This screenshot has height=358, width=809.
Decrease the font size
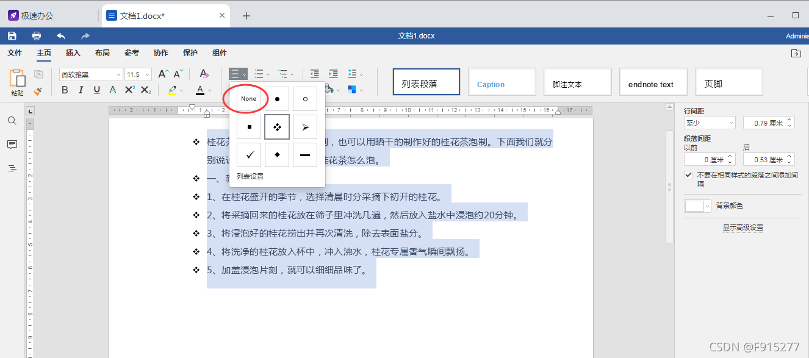point(178,74)
